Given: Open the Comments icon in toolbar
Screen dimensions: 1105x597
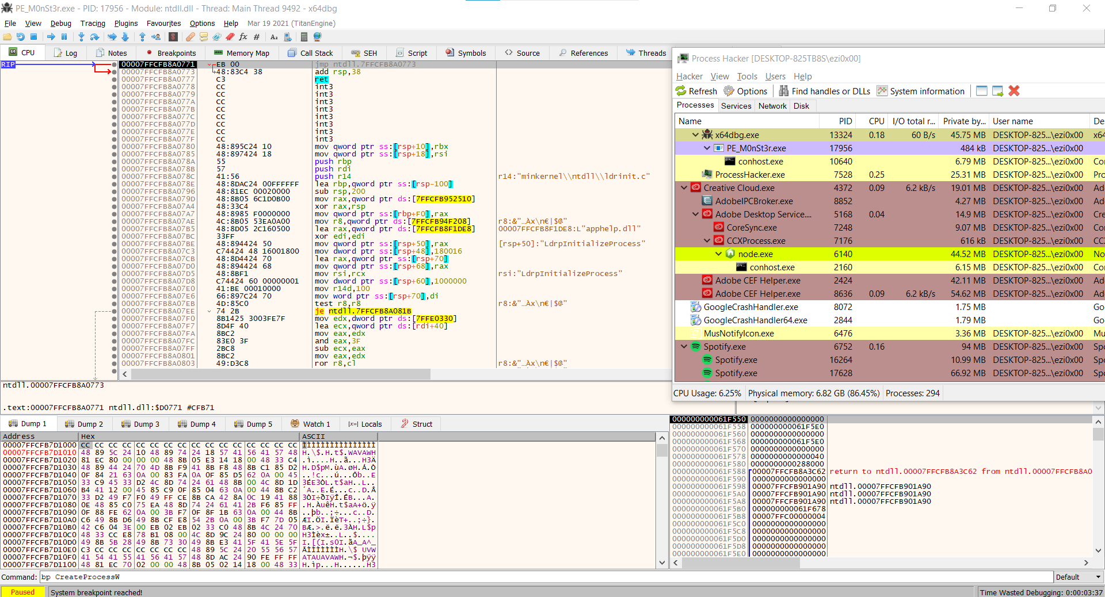Looking at the screenshot, I should tap(204, 37).
